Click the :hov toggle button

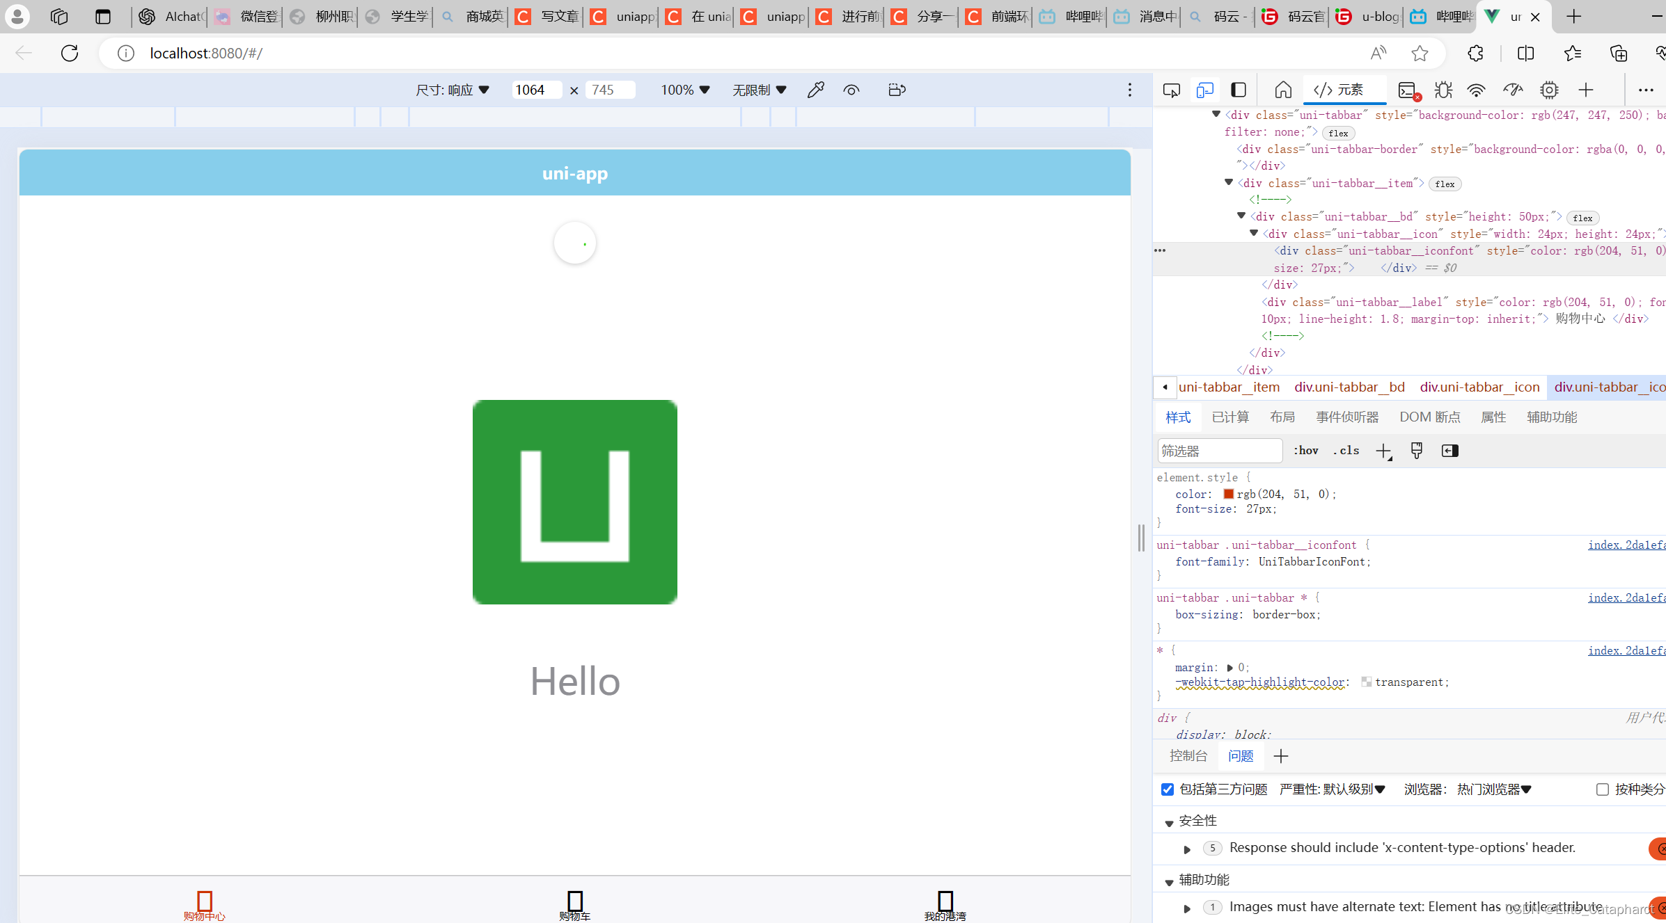pos(1306,450)
